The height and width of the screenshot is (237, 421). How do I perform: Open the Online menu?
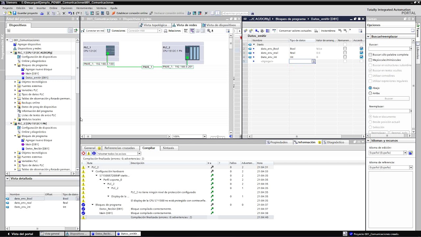pos(53,8)
